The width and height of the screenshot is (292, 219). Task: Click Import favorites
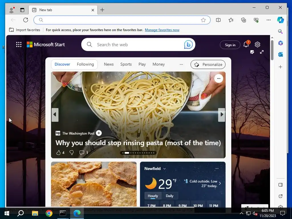pos(25,30)
